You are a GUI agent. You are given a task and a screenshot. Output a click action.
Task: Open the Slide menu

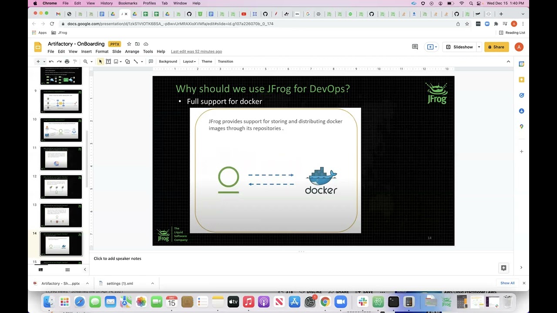(117, 51)
